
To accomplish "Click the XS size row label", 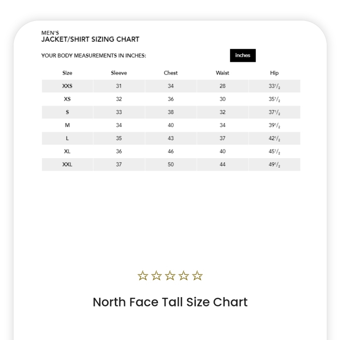I will (67, 99).
